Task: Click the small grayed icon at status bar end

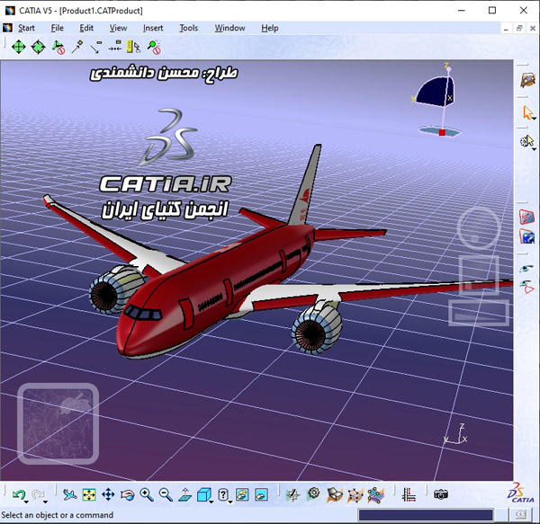Action: [520, 515]
